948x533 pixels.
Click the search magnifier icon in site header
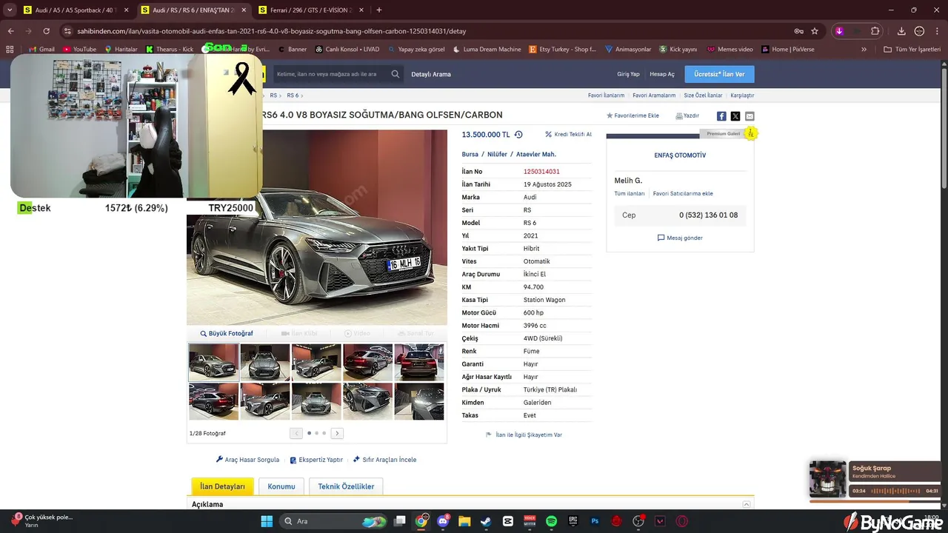coord(395,74)
